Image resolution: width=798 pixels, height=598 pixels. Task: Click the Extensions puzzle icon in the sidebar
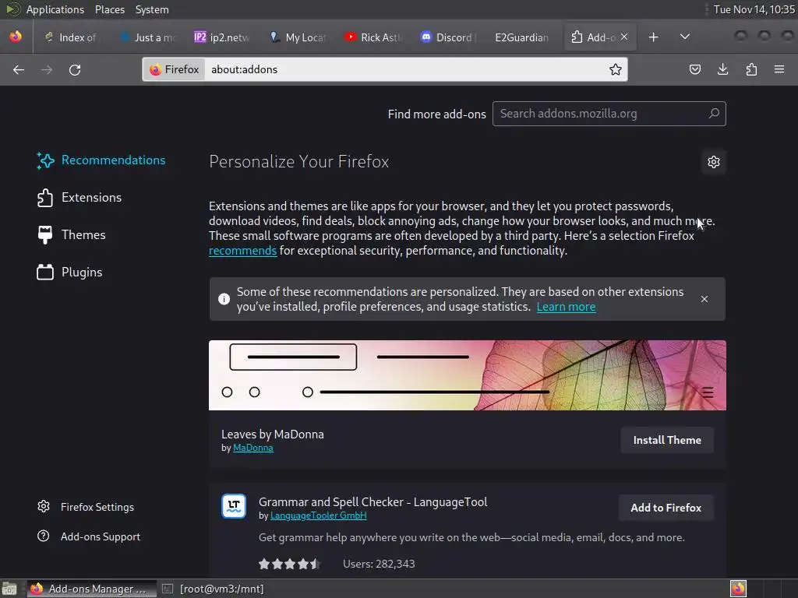point(44,198)
